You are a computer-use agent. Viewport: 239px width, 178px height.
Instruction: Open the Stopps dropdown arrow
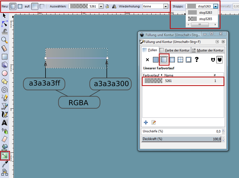216,6
